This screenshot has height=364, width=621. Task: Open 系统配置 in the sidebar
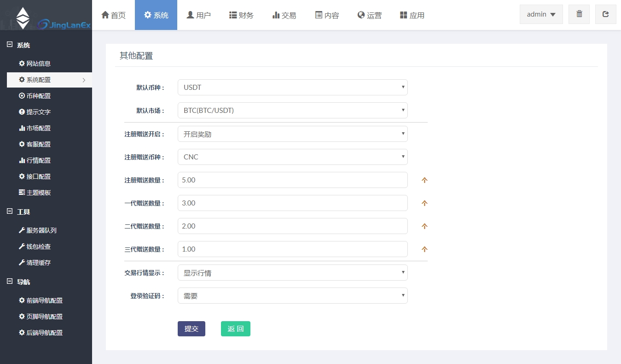point(49,80)
